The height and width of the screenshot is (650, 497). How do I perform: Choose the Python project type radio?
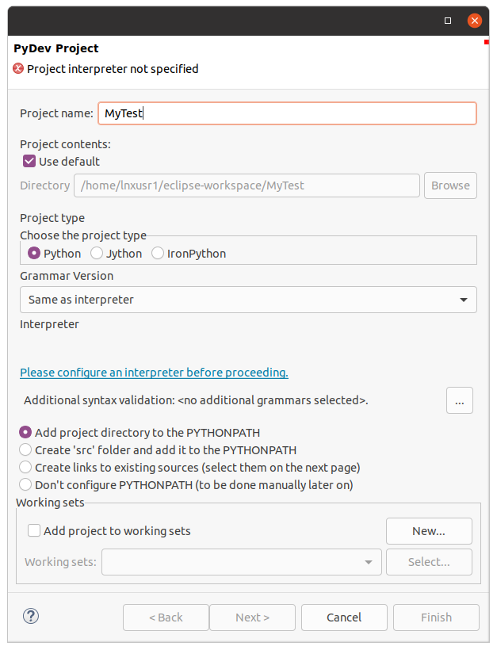pos(34,254)
